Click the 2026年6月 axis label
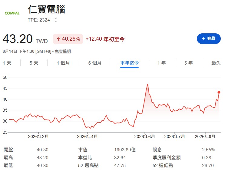Screen dimensions: 225x175 [144, 136]
